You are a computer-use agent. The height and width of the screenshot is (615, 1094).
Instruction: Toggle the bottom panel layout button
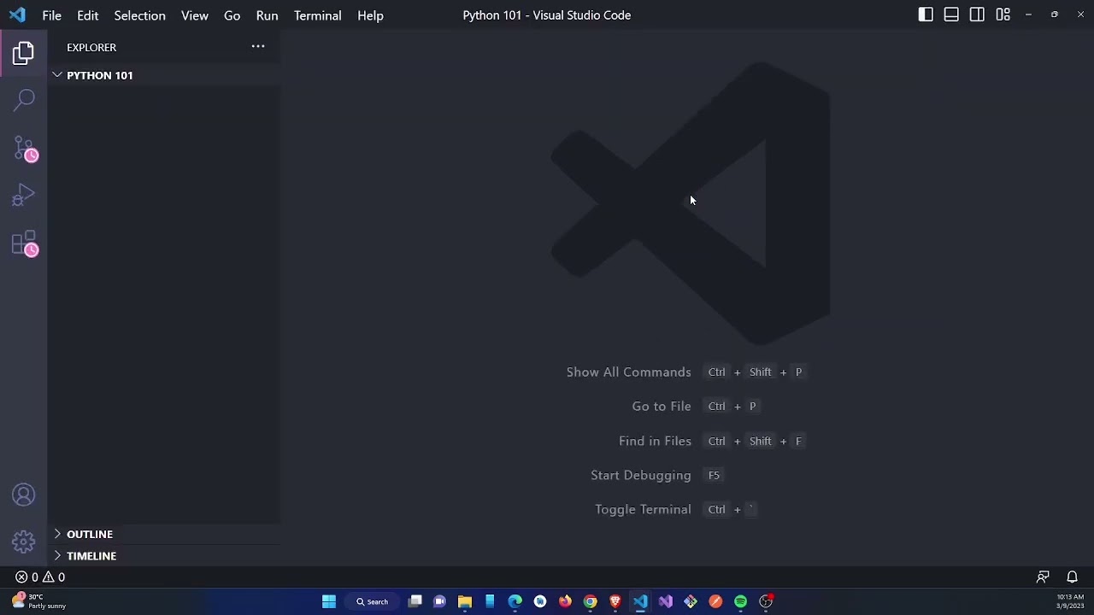tap(951, 15)
